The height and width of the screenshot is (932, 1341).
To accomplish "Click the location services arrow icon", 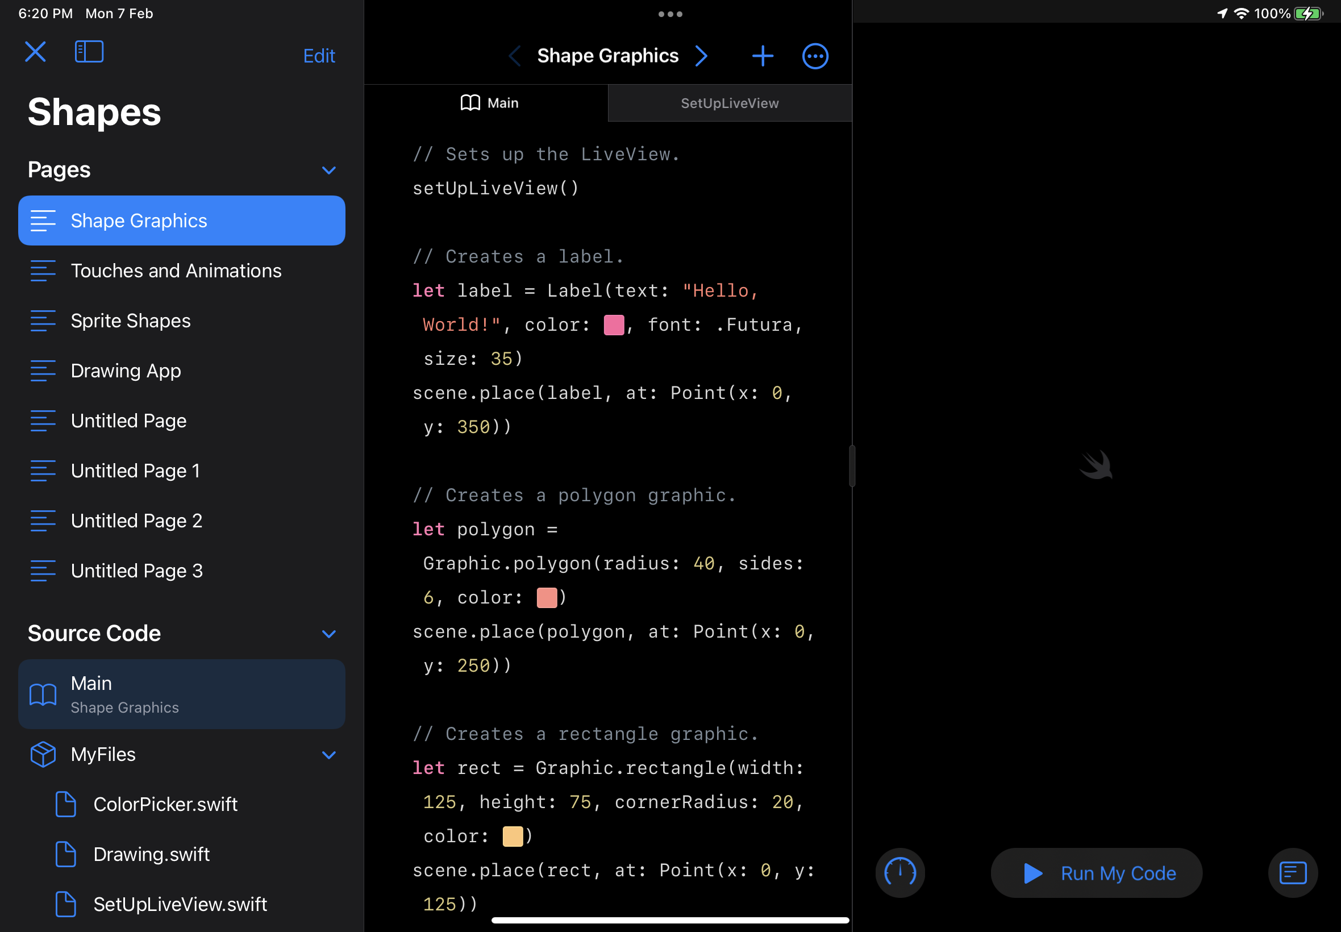I will [x=1222, y=14].
